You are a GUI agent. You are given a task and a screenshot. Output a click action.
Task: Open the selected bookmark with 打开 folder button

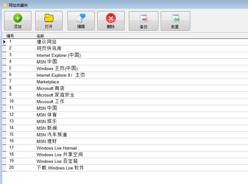(x=49, y=21)
